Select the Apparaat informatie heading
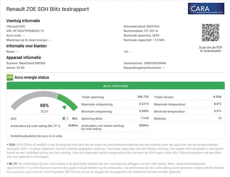This screenshot has width=230, height=177. (24, 57)
